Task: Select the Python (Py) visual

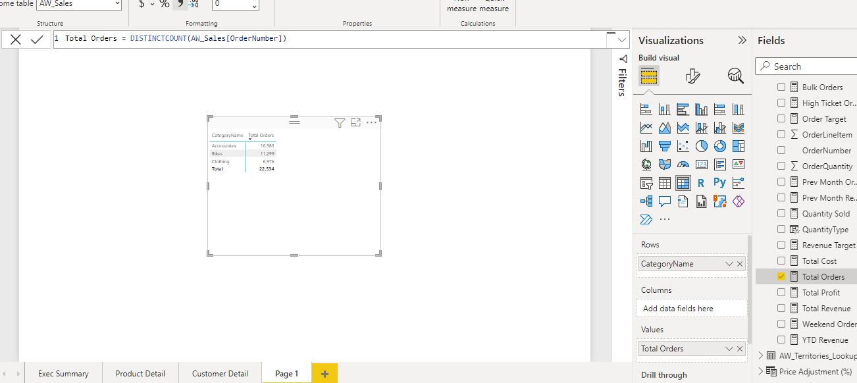Action: (x=720, y=183)
